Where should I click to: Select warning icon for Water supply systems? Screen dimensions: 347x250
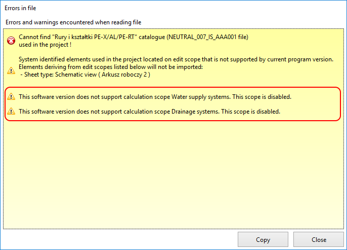coord(11,97)
